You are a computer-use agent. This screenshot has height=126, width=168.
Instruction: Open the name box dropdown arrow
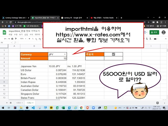(x=11, y=43)
